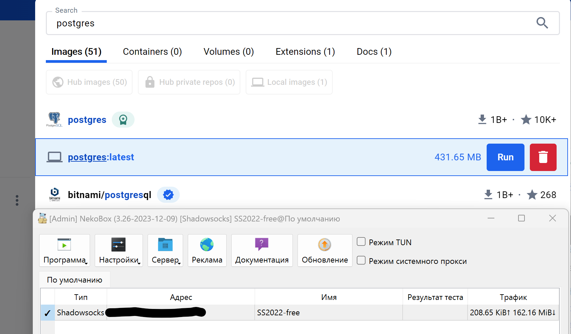Image resolution: width=571 pixels, height=334 pixels.
Task: Close the NekoBox window
Action: [x=553, y=218]
